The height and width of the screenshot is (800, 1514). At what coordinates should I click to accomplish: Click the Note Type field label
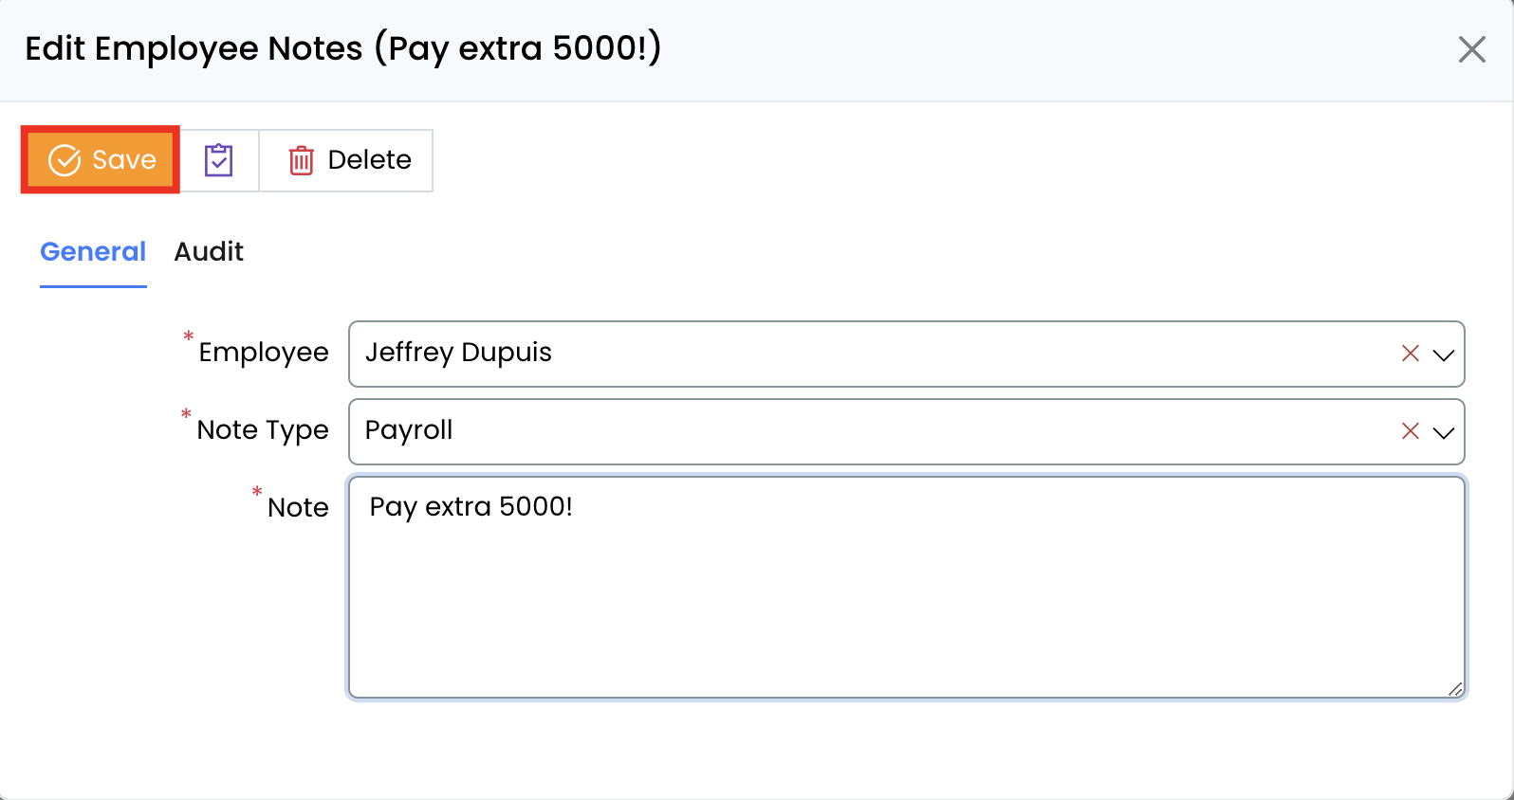pos(263,430)
